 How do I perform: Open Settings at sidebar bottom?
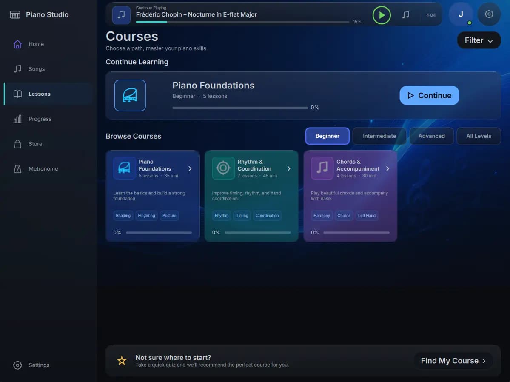point(49,365)
